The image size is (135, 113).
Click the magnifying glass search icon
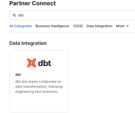point(14,15)
